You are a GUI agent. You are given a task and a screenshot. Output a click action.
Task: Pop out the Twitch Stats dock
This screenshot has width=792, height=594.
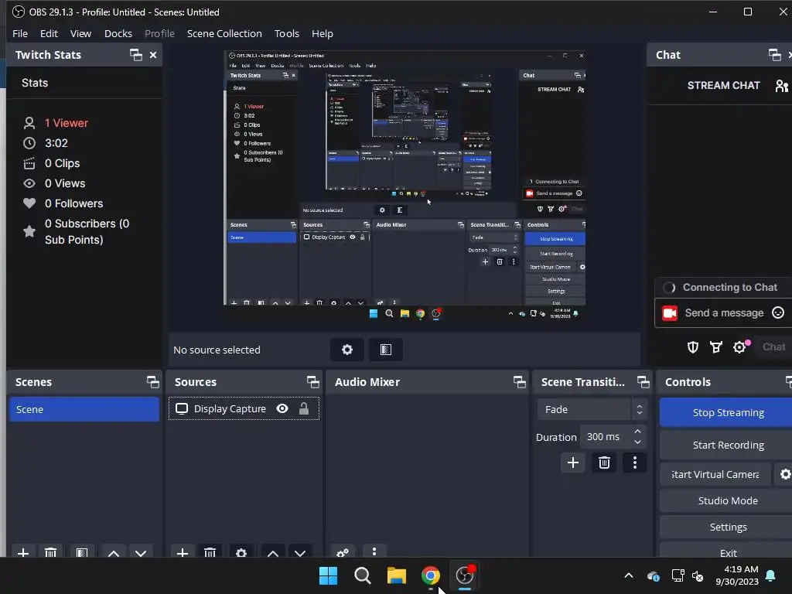[136, 55]
